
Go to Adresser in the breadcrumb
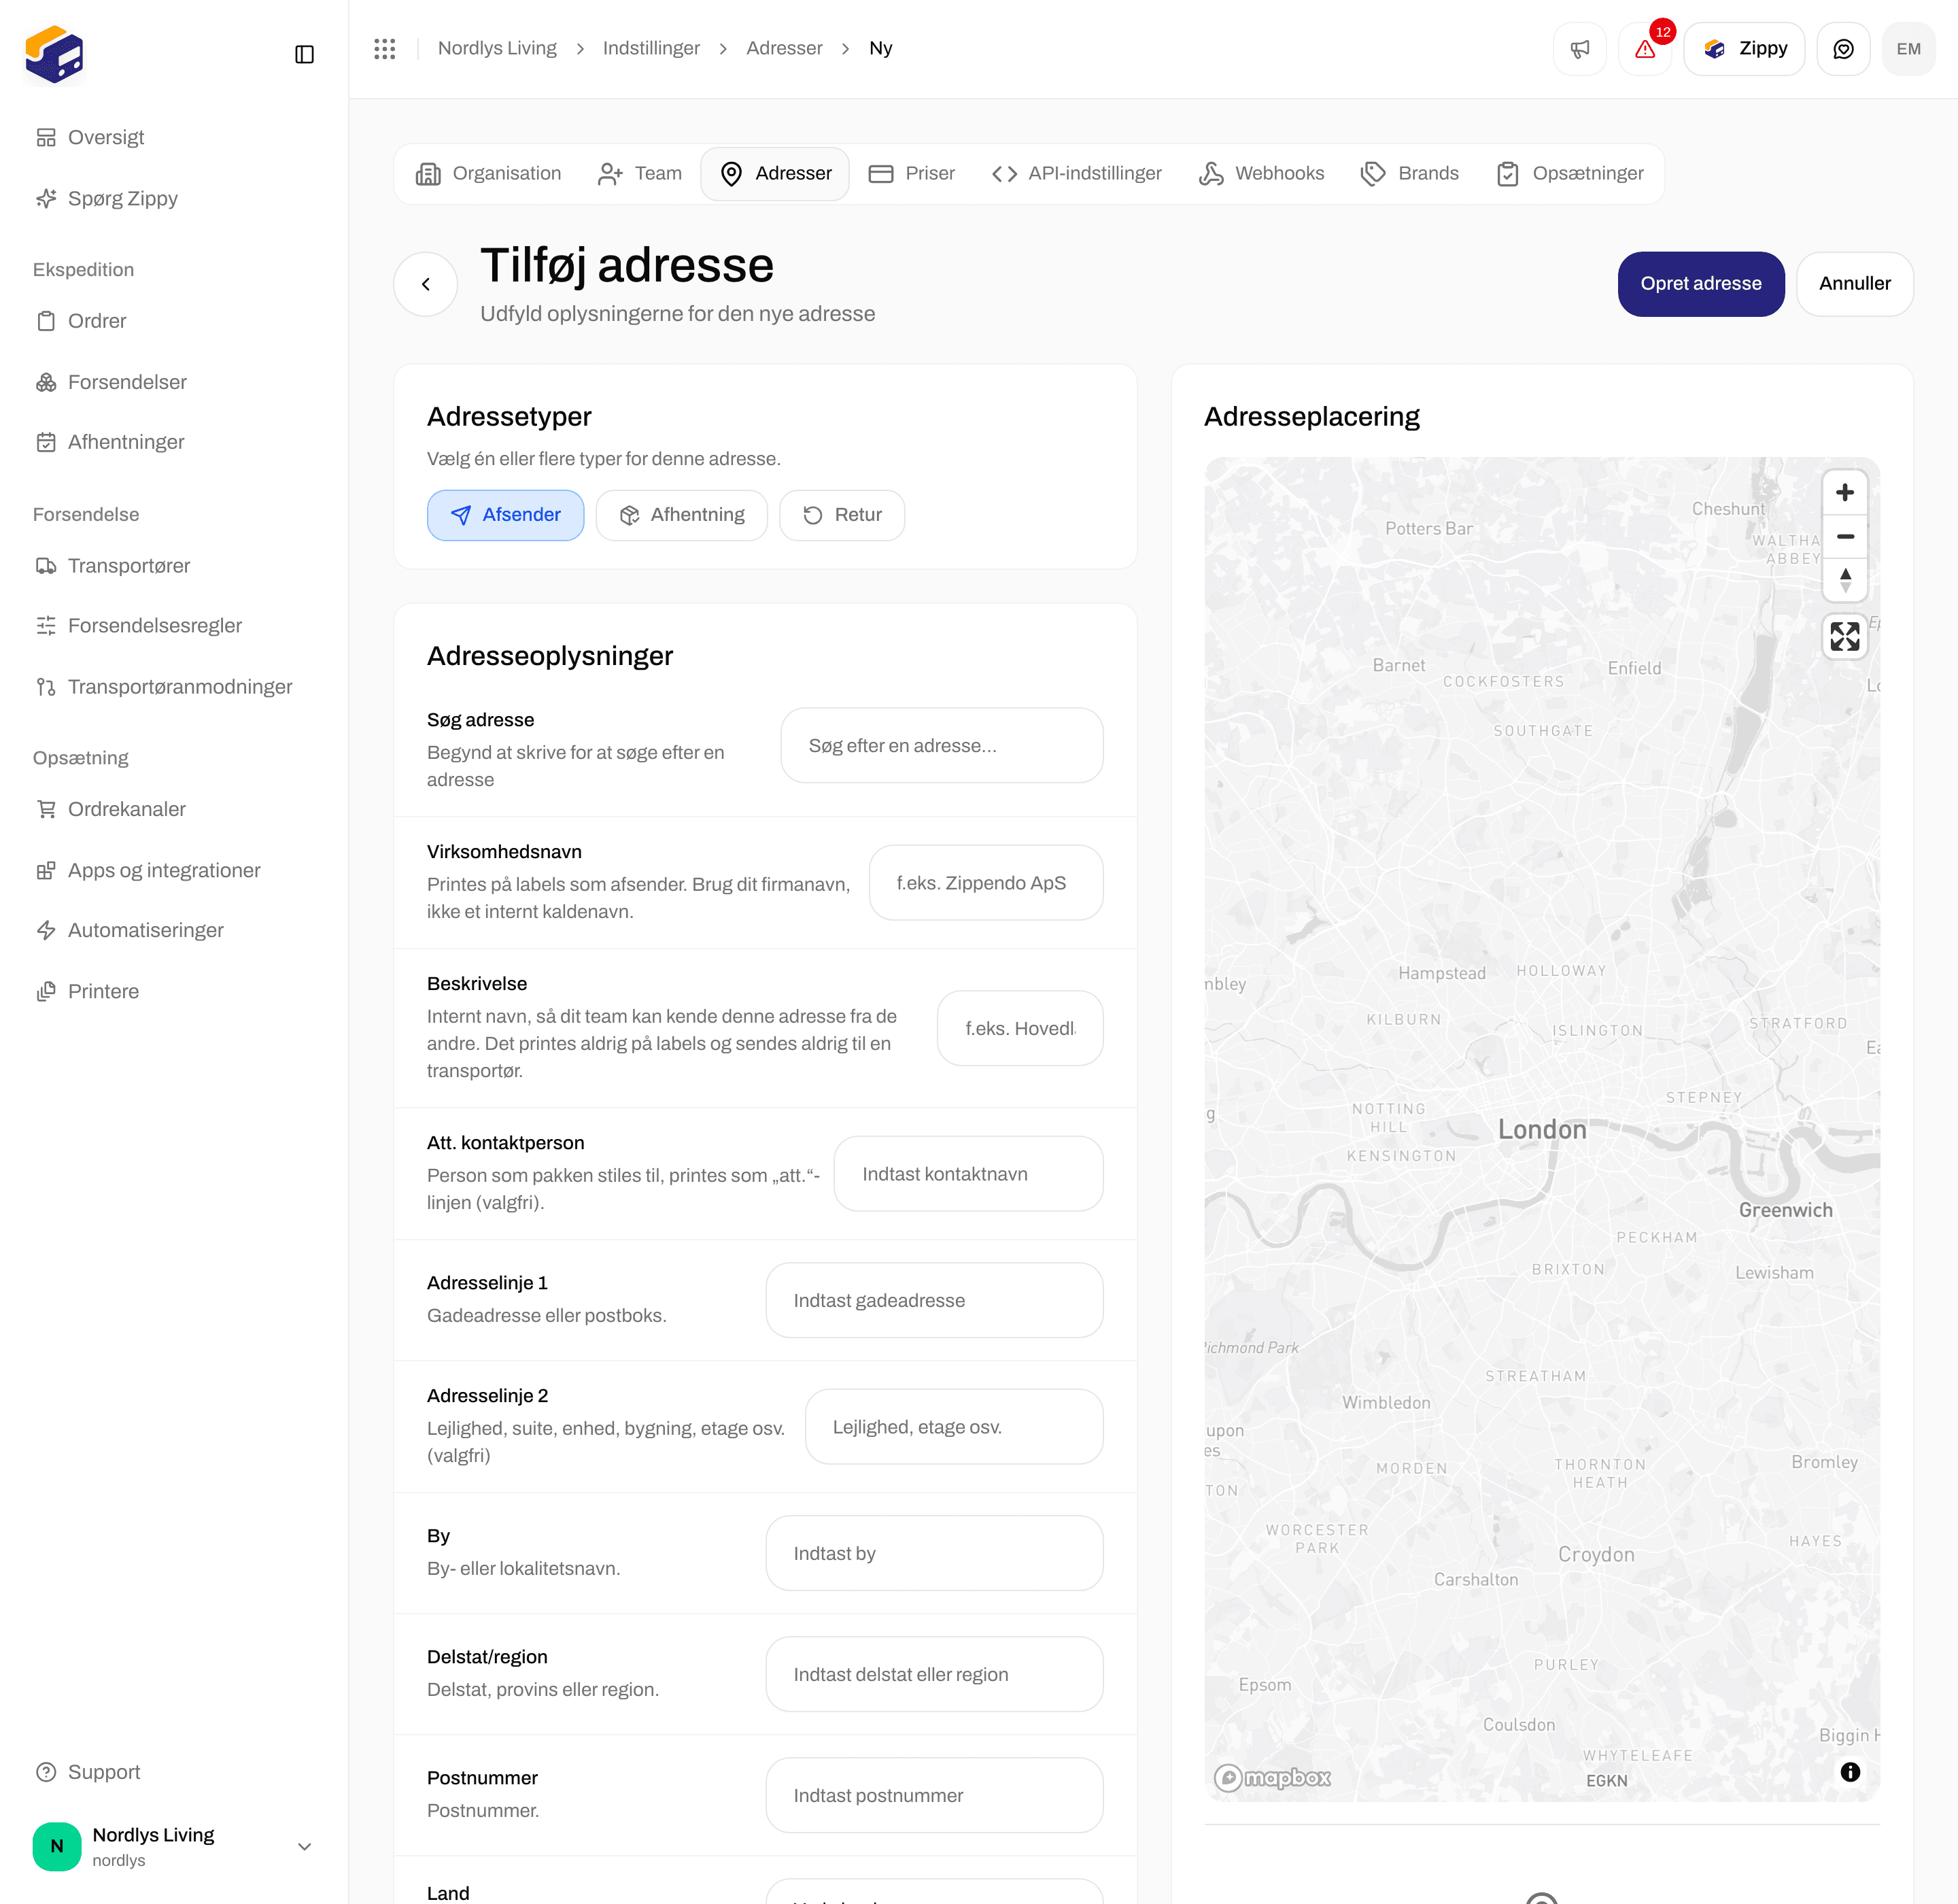pyautogui.click(x=784, y=48)
